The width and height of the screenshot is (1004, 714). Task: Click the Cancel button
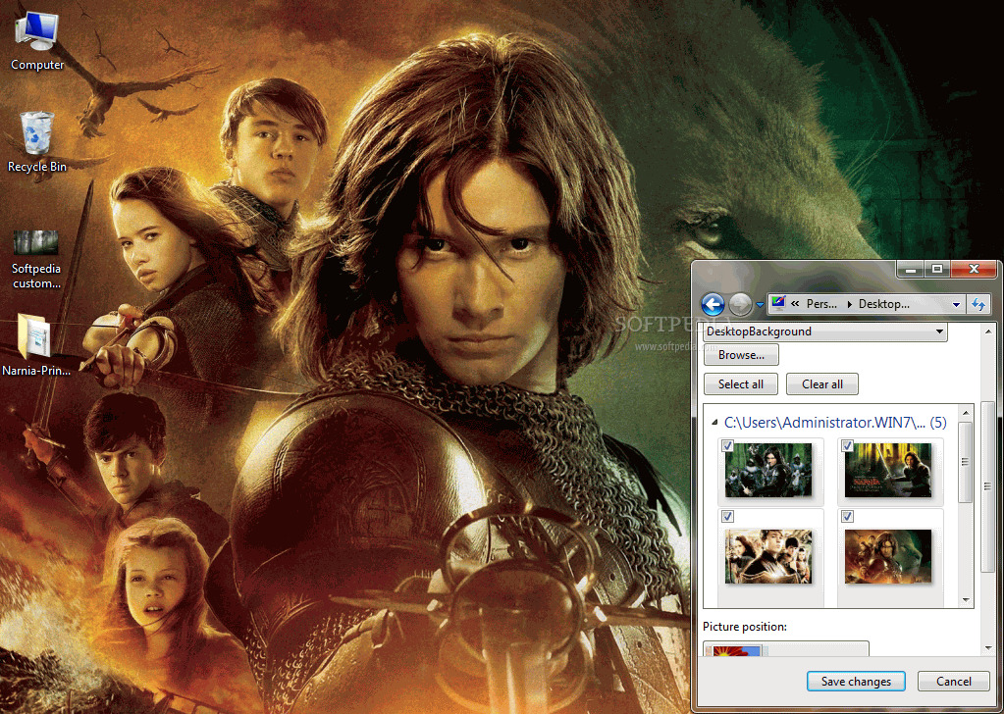[953, 682]
